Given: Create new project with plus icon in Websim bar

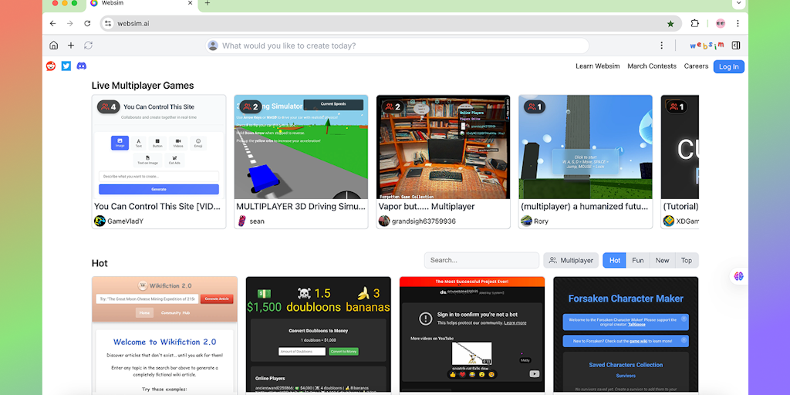Looking at the screenshot, I should tap(70, 46).
